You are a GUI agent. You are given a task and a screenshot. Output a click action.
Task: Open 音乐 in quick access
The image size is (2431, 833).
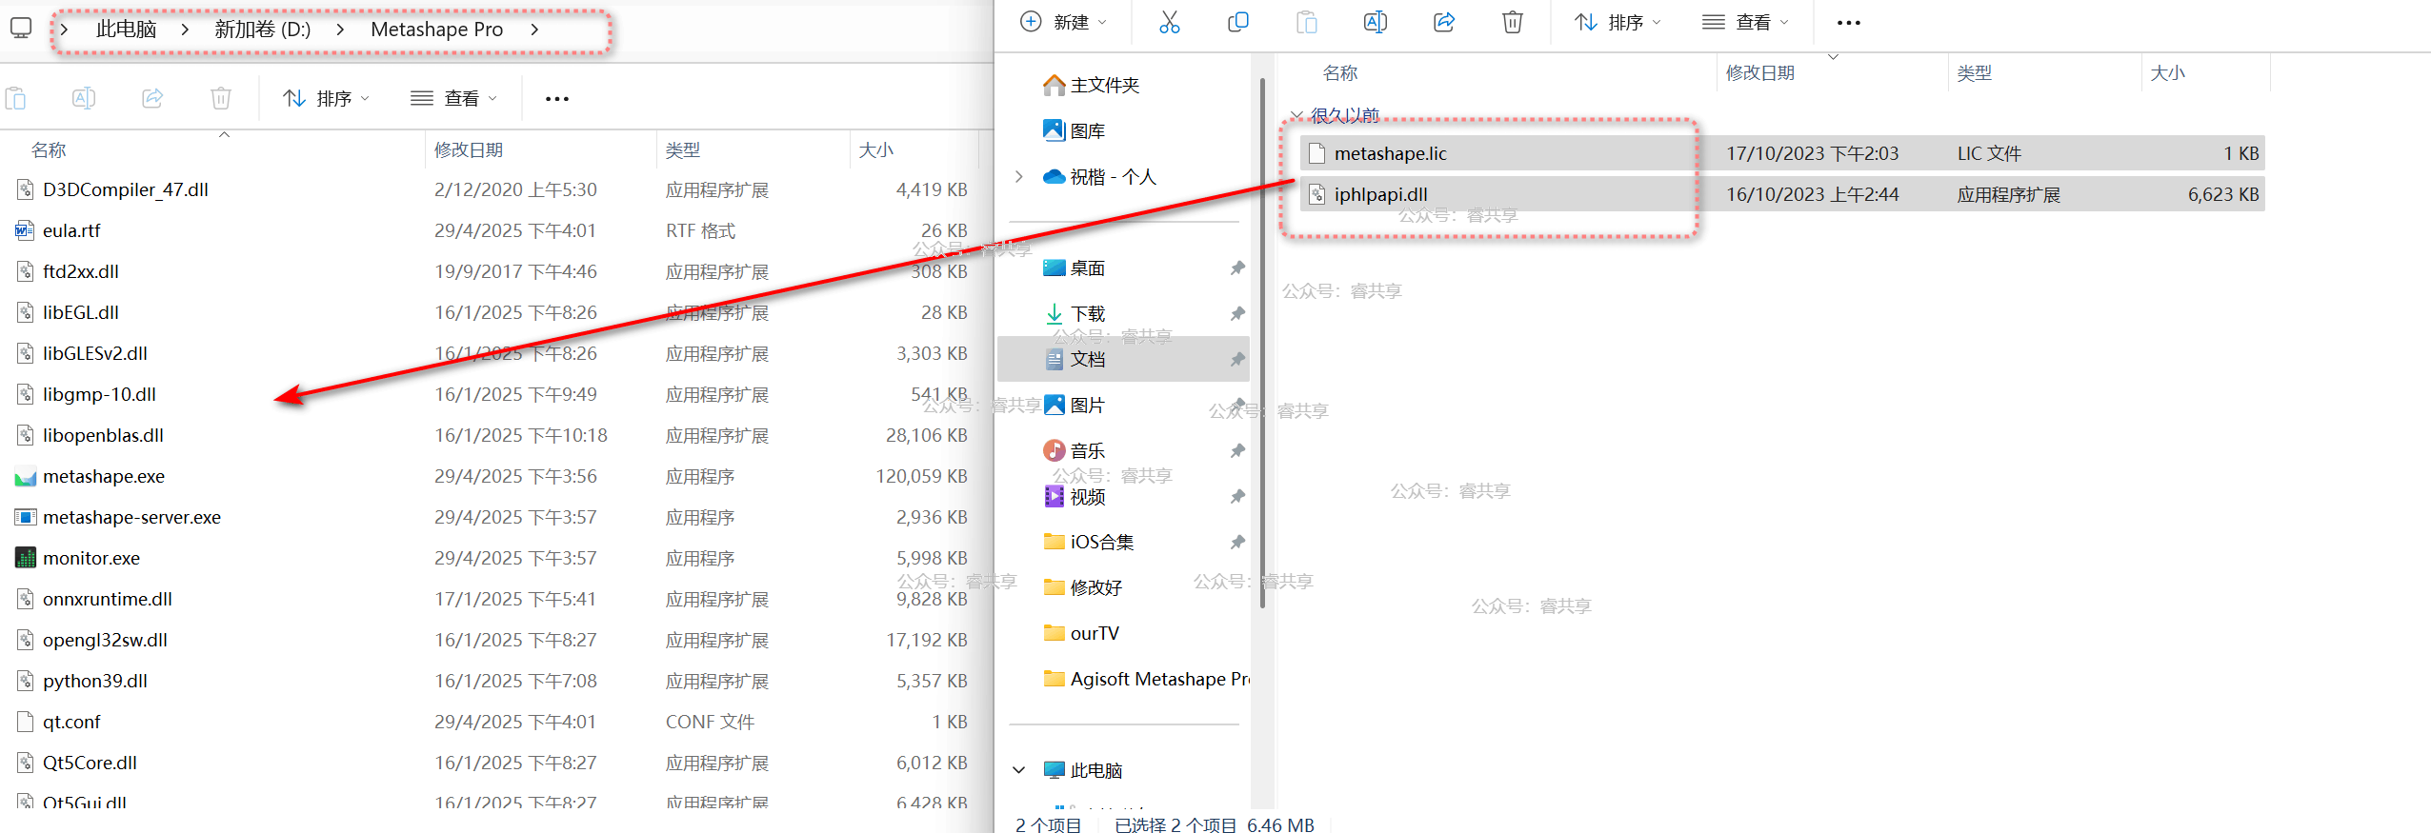pyautogui.click(x=1087, y=450)
